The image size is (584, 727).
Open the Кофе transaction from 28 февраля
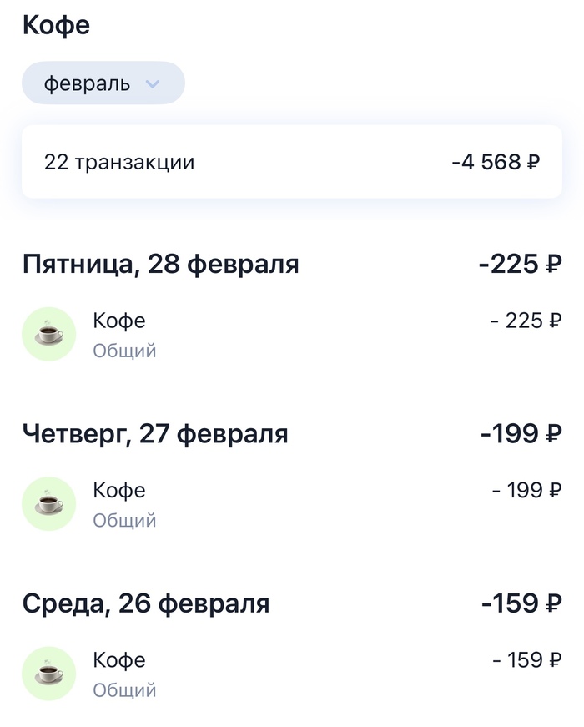pos(119,321)
